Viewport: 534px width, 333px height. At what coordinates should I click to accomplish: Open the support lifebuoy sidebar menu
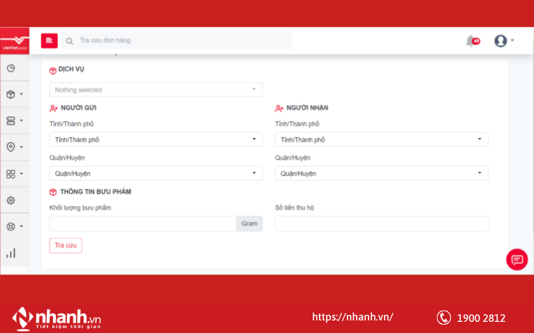point(14,226)
